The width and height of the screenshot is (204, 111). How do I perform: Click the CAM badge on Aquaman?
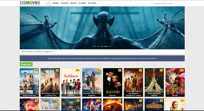click(98, 70)
